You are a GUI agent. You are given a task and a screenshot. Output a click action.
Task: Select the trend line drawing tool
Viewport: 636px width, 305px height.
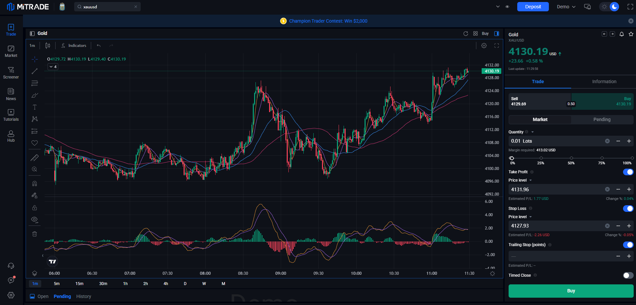35,71
